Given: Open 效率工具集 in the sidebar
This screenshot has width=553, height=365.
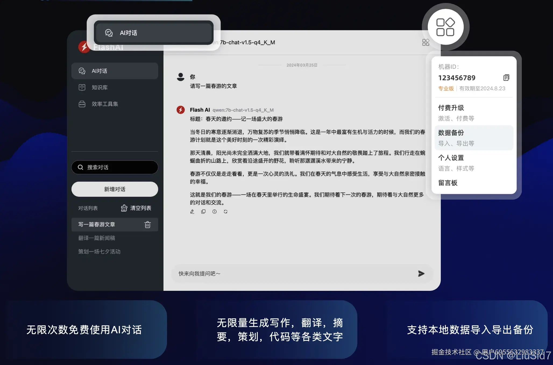Looking at the screenshot, I should click(105, 104).
